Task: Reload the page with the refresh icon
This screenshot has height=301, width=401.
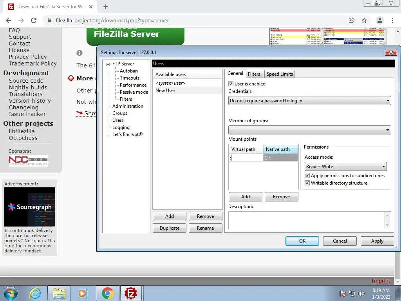Action: pyautogui.click(x=34, y=20)
